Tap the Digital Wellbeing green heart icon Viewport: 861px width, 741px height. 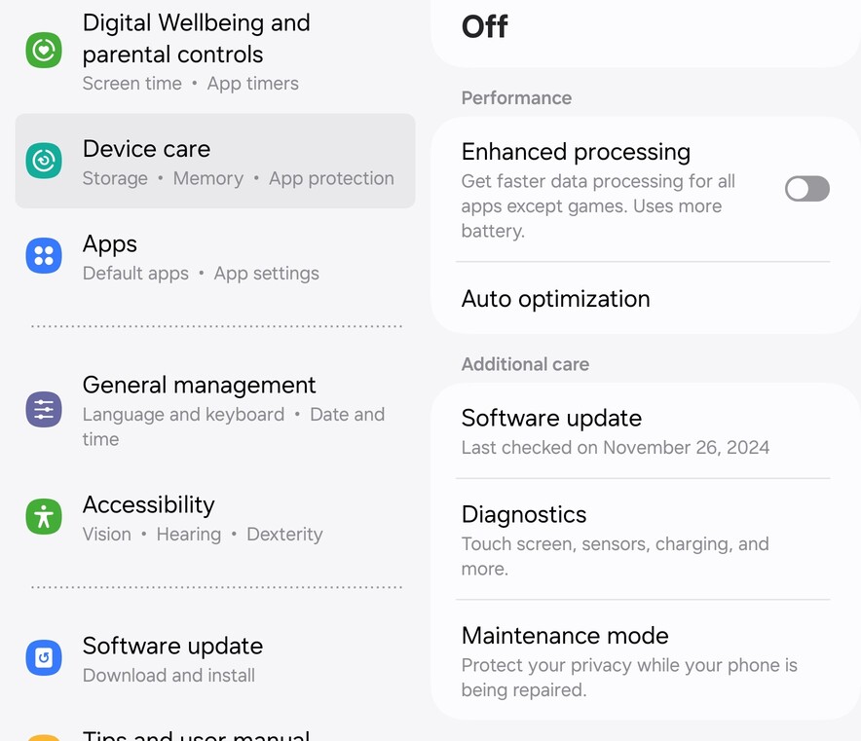click(44, 50)
